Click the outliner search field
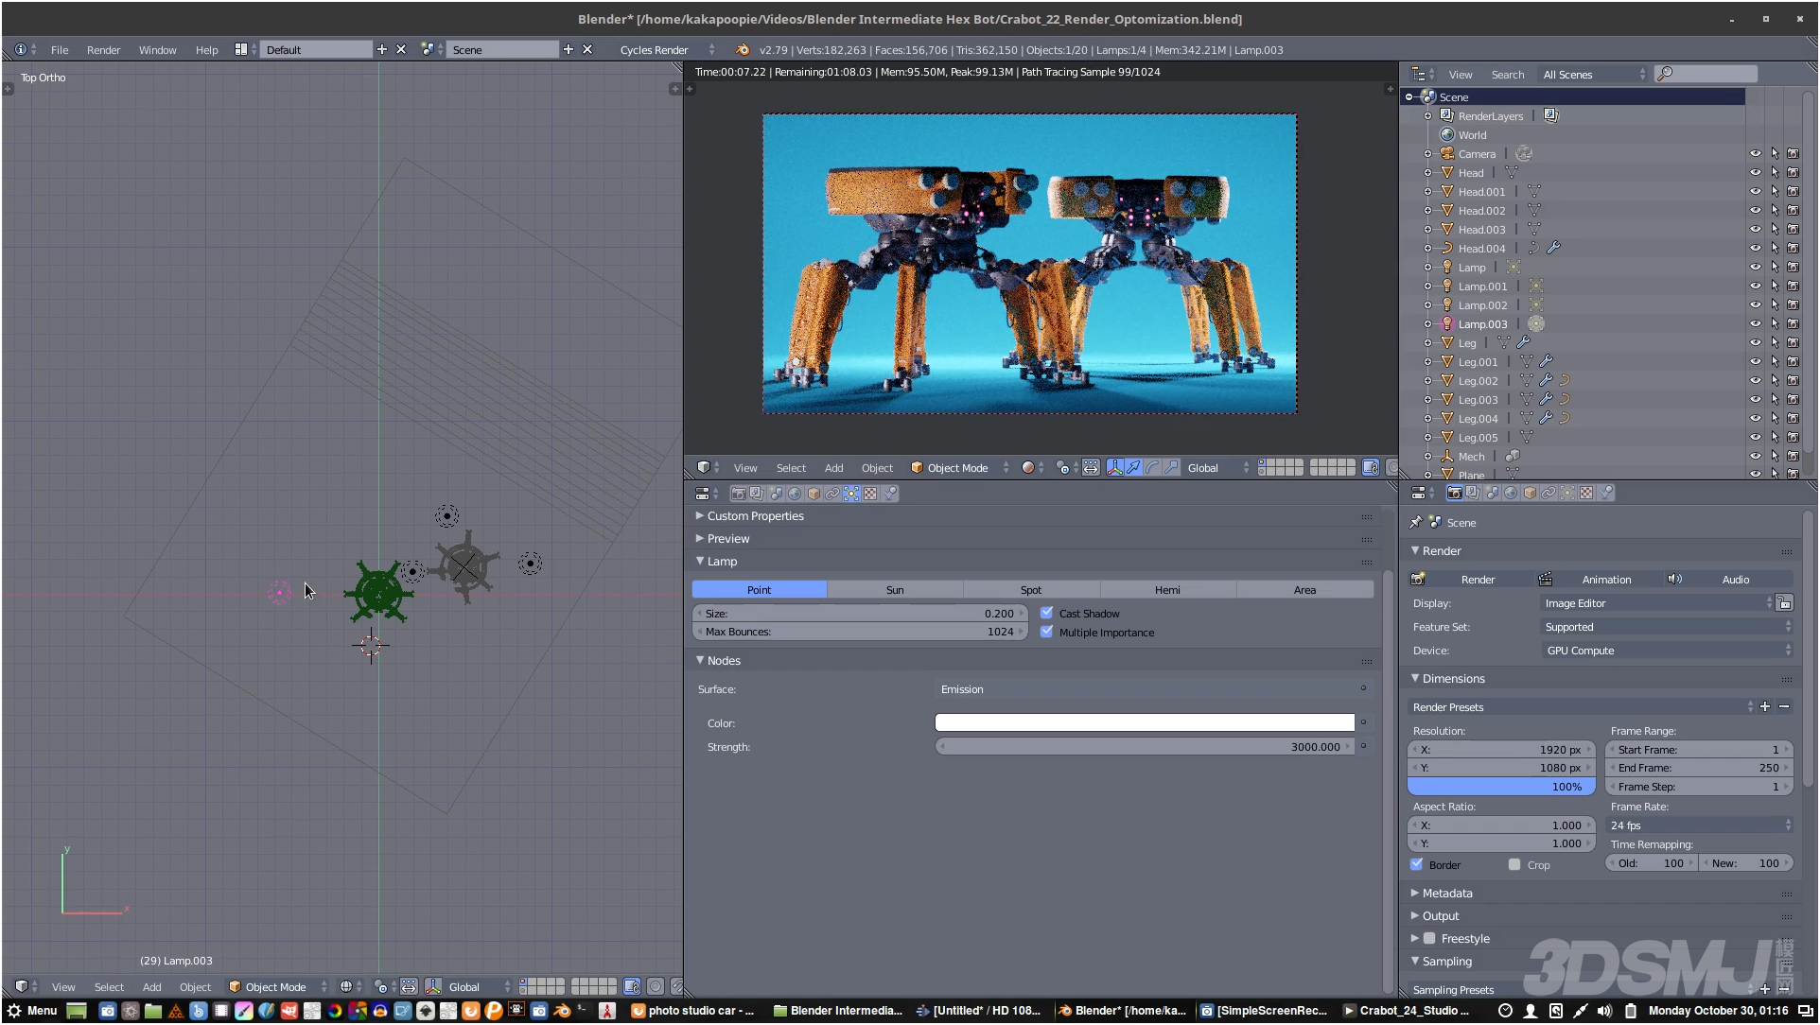This screenshot has height=1025, width=1820. 1706,74
